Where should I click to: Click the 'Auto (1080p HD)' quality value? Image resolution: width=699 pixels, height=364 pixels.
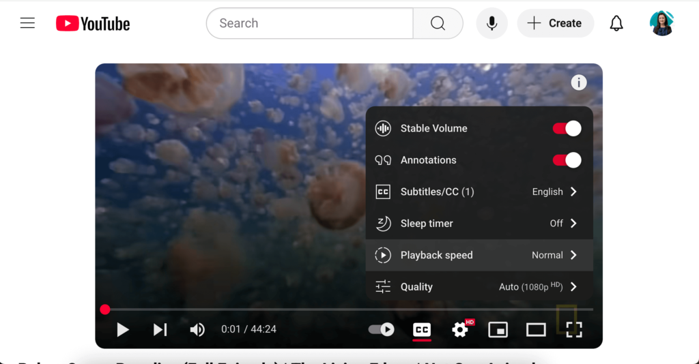(x=531, y=286)
